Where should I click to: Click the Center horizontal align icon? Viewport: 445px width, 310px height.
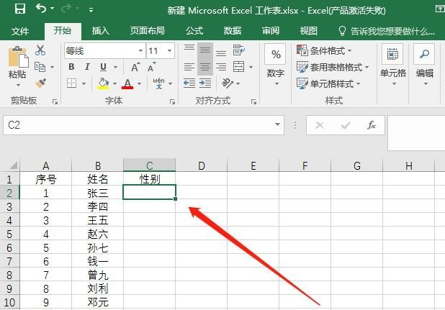pyautogui.click(x=205, y=67)
